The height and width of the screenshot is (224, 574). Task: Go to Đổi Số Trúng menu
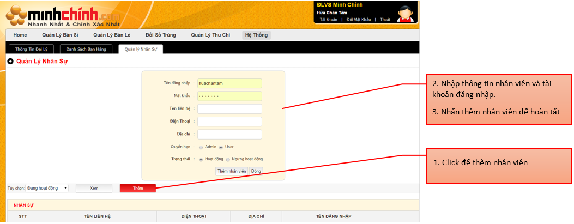160,35
